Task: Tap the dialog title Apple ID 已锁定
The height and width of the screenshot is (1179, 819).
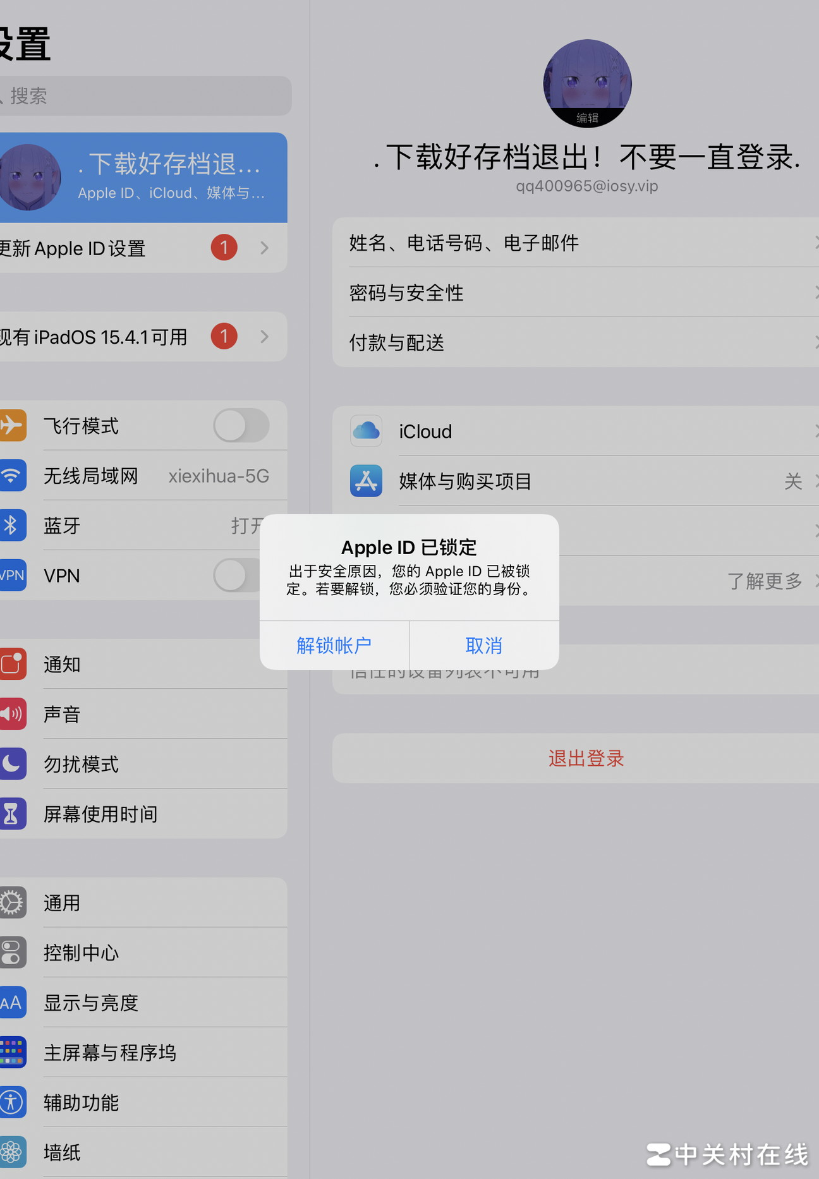Action: 409,547
